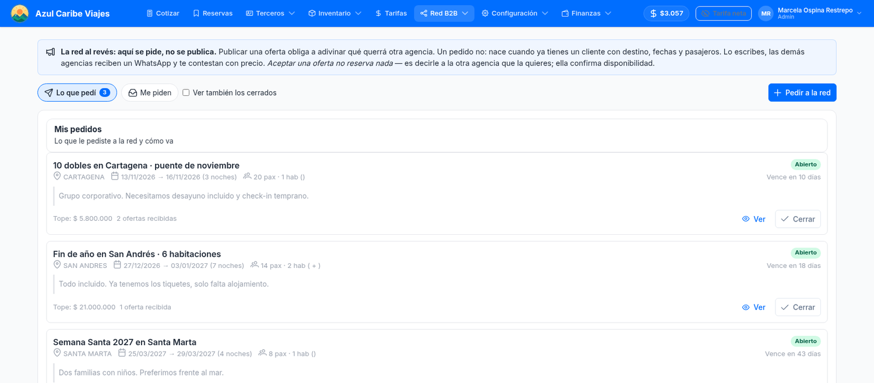Viewport: 874px width, 383px height.
Task: Click the '2 ofertas recibidas' text
Action: 146,219
